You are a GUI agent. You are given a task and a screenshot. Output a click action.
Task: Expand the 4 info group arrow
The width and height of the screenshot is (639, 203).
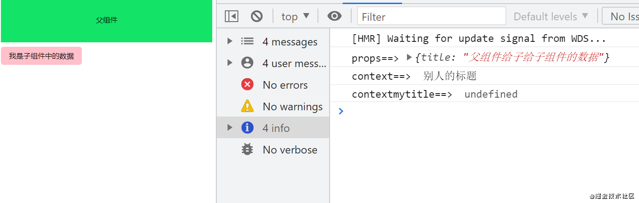pyautogui.click(x=230, y=128)
